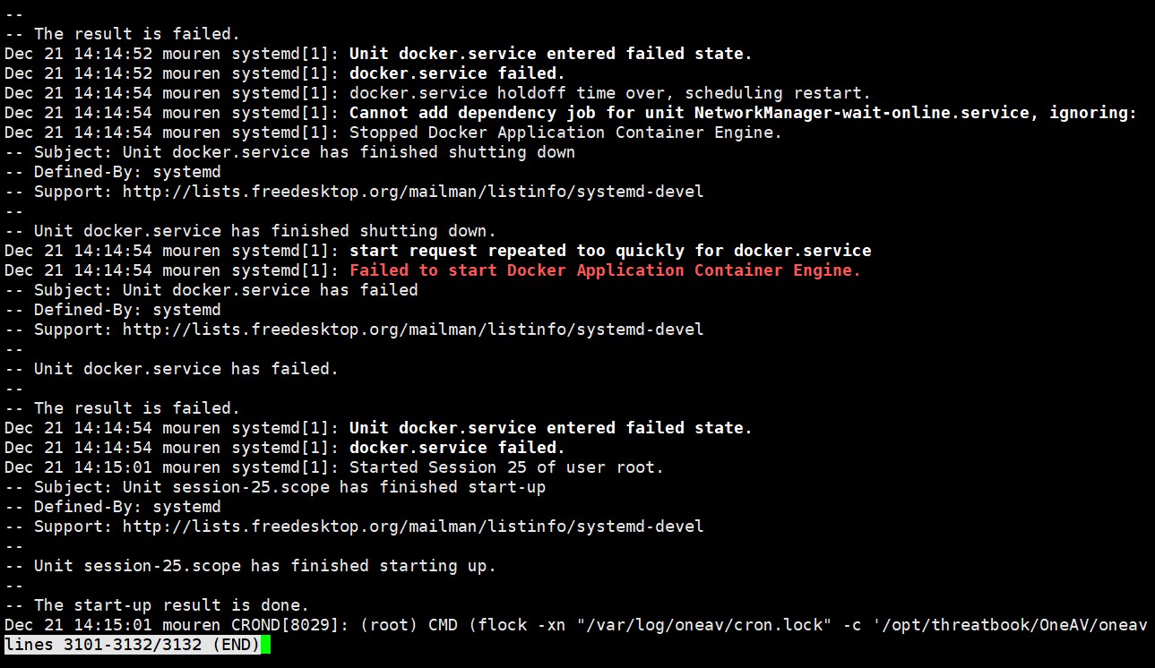The height and width of the screenshot is (668, 1155).
Task: Click 'Unit session-25.scope has finished starting up.' line
Action: click(x=265, y=566)
